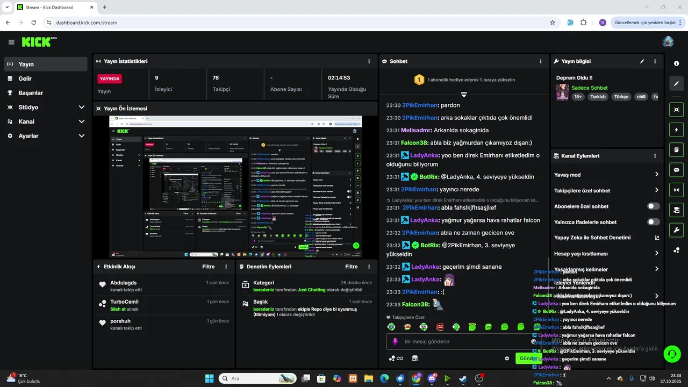This screenshot has width=688, height=387.
Task: Click the Turkish tag chip
Action: (x=598, y=97)
